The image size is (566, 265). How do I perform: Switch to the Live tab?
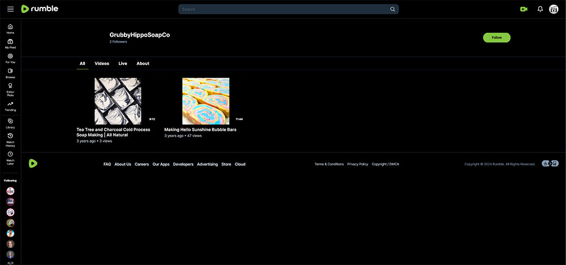[x=123, y=63]
